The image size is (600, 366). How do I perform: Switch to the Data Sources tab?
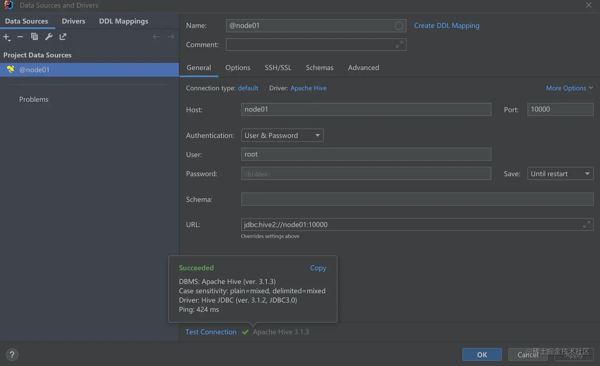point(27,21)
